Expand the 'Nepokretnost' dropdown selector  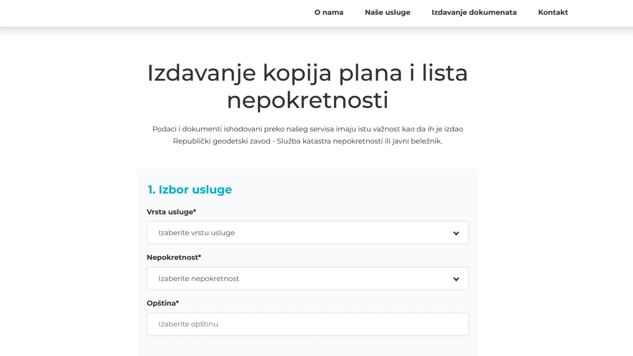[308, 278]
